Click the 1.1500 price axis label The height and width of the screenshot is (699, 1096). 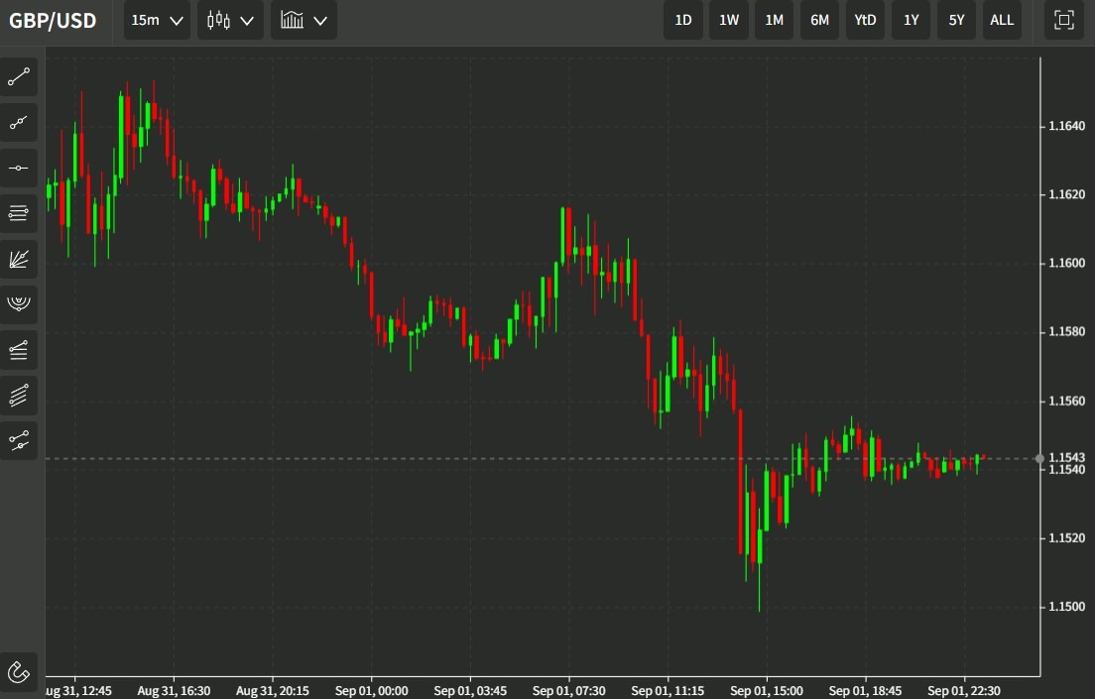[1066, 606]
